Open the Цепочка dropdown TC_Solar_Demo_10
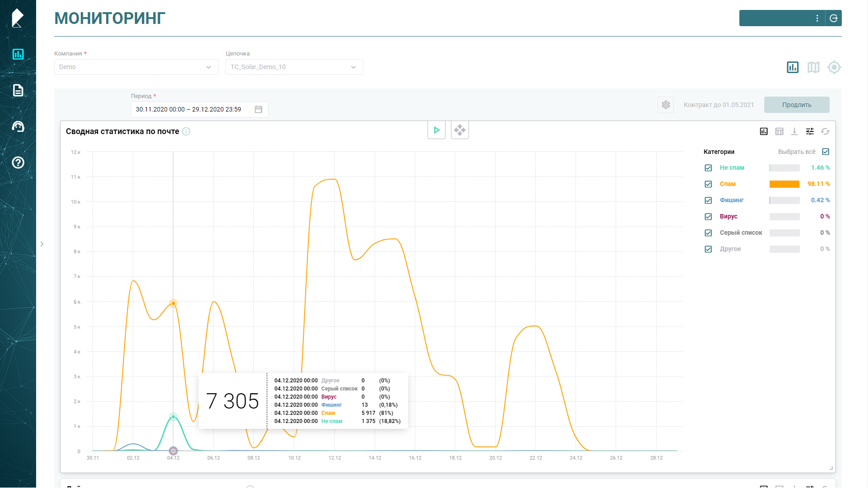 (294, 67)
